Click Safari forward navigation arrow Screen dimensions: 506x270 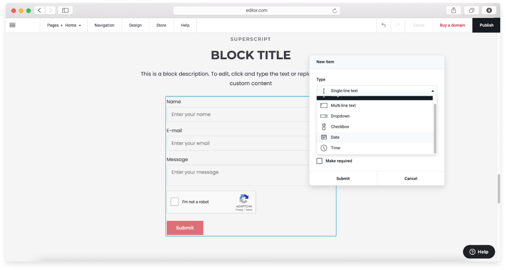tap(50, 10)
